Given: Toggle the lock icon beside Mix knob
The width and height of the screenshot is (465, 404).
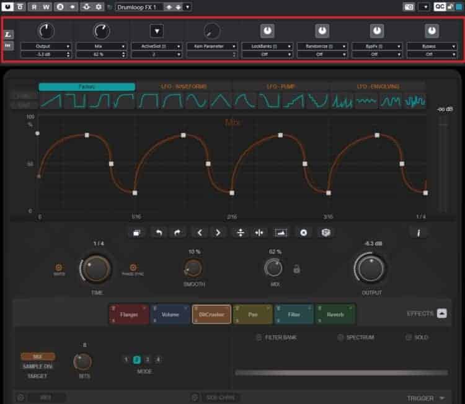Looking at the screenshot, I should pyautogui.click(x=296, y=269).
